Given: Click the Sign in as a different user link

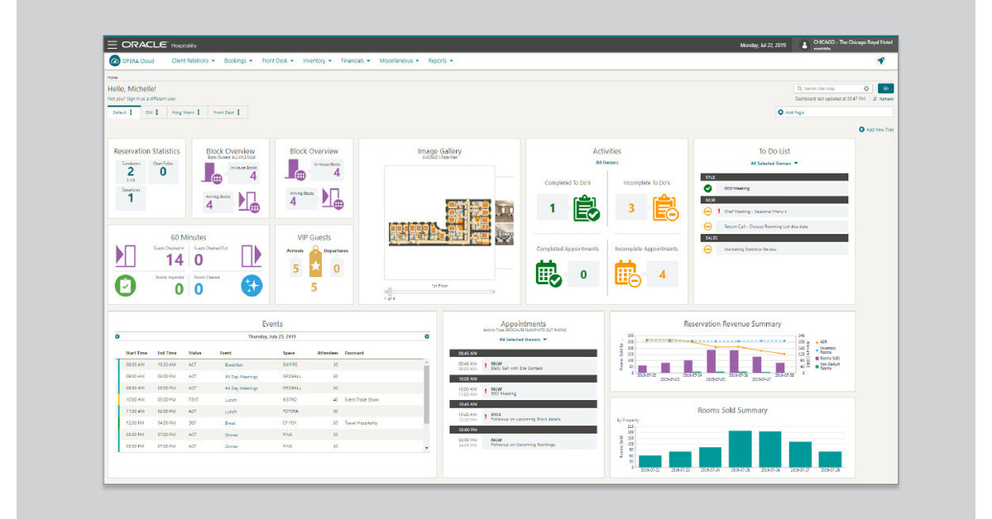Looking at the screenshot, I should (151, 98).
